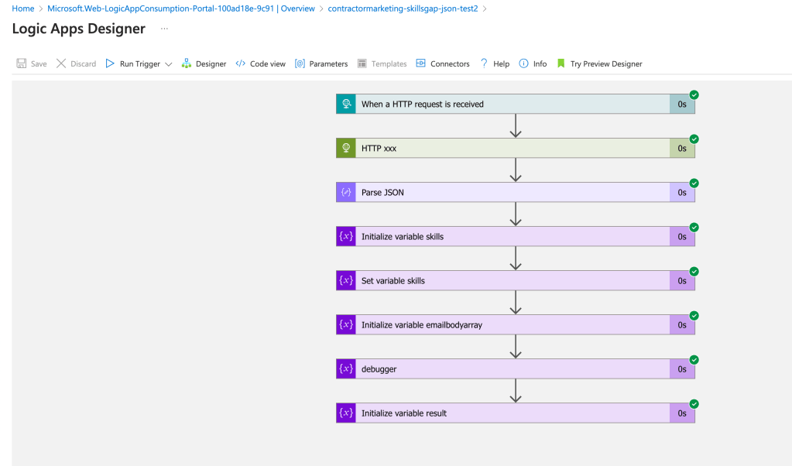Screen dimensions: 792x466
Task: Click the Info toolbar label
Action: 540,63
